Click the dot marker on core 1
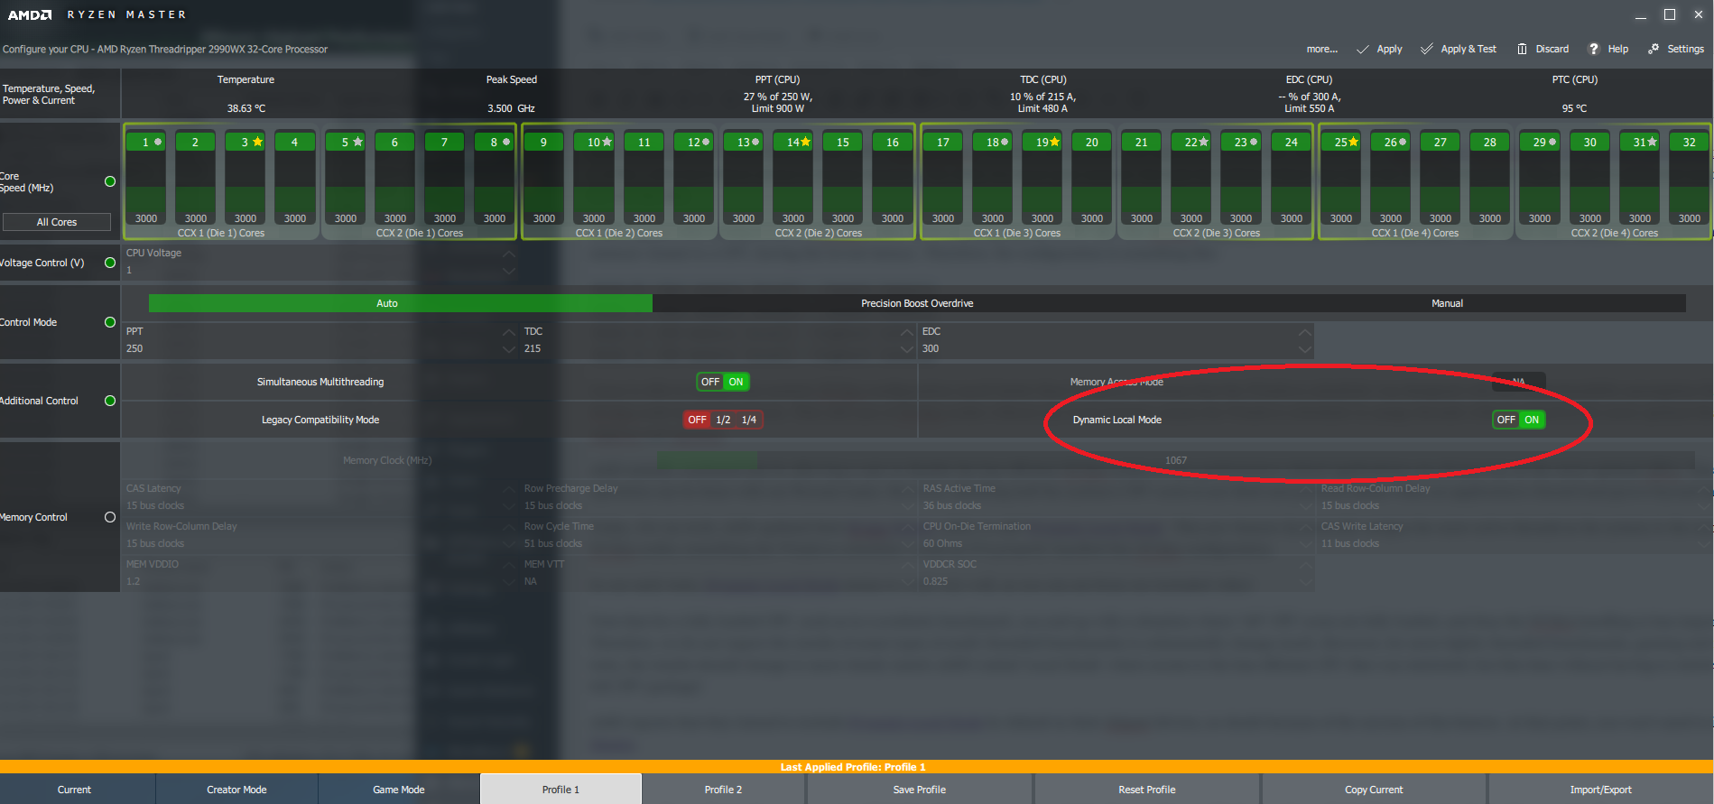Viewport: 1714px width, 804px height. 158,142
